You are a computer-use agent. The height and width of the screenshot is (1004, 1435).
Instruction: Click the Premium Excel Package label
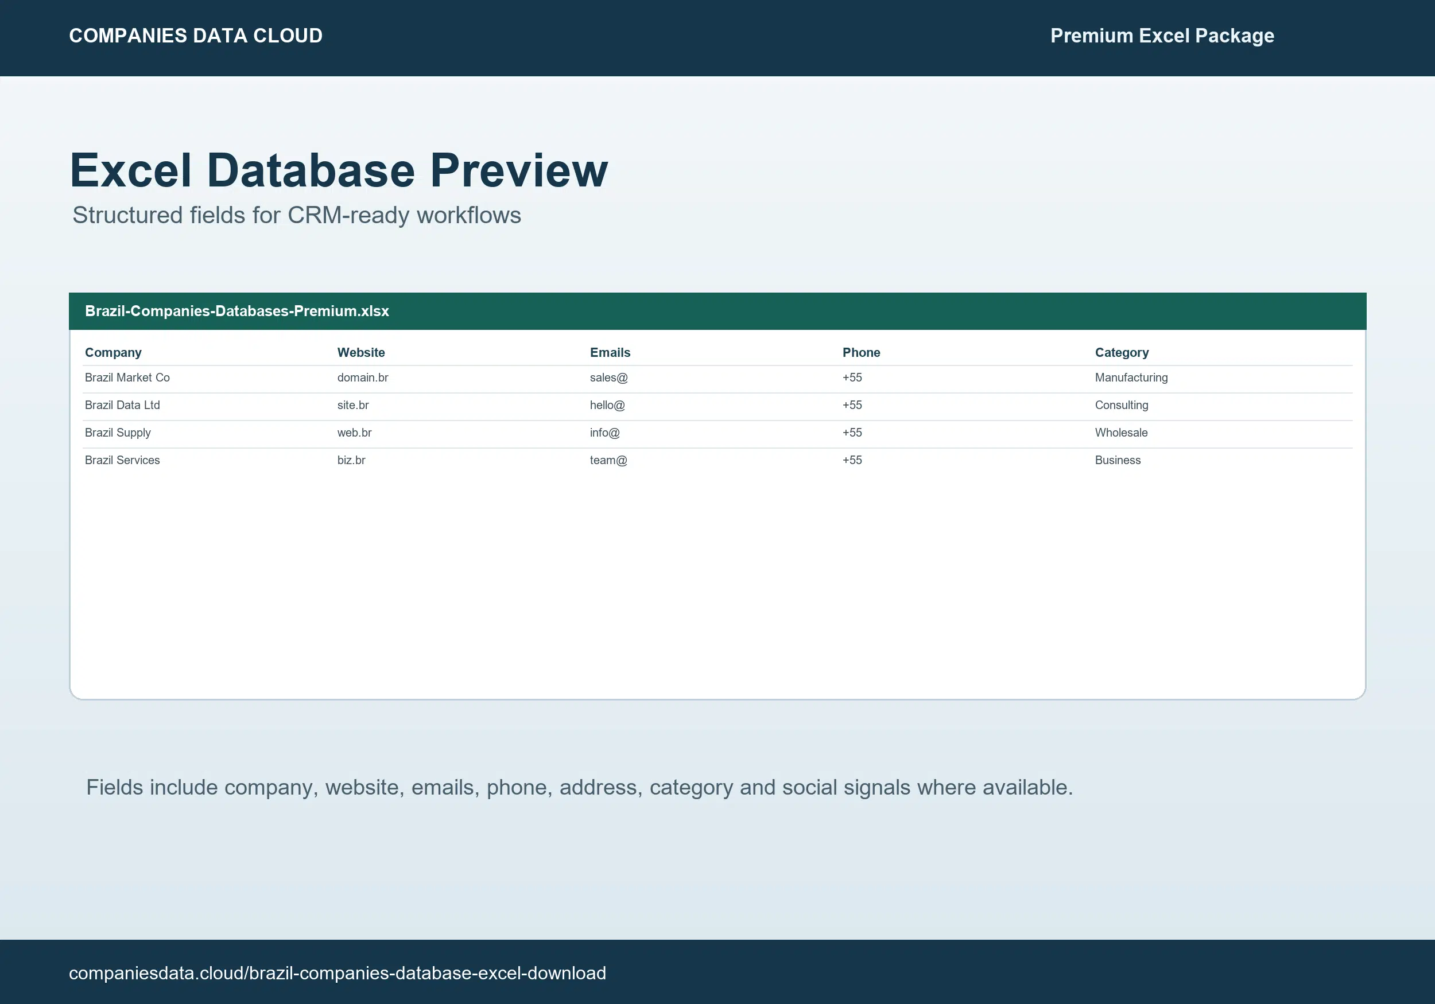click(1162, 36)
